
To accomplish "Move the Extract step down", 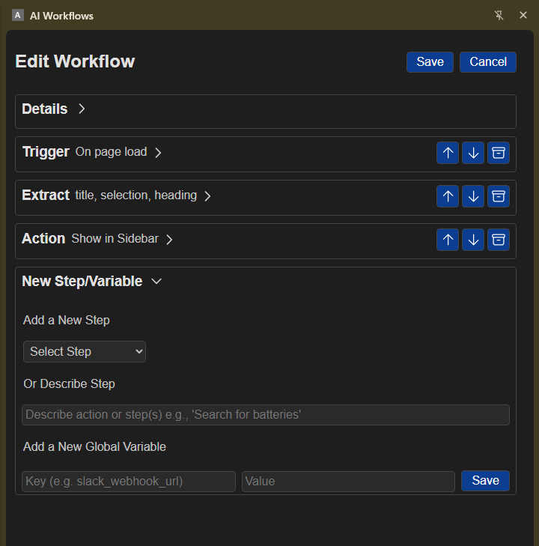I will pyautogui.click(x=473, y=196).
